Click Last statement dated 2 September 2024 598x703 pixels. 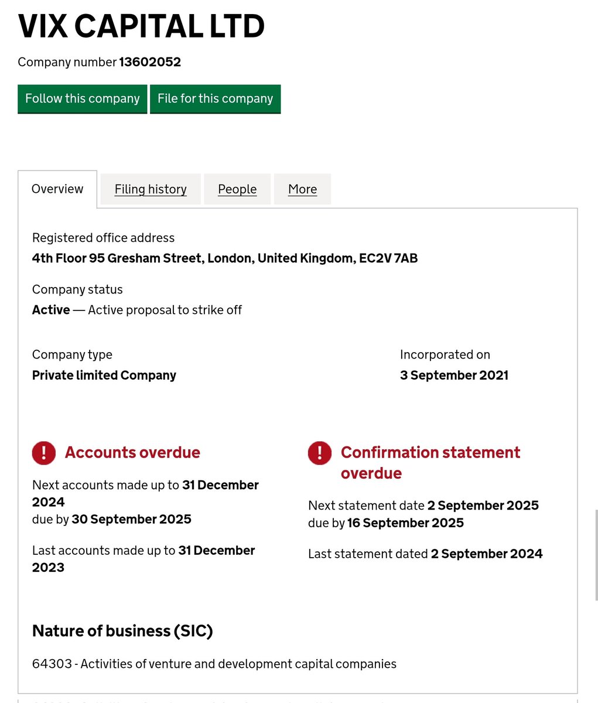[425, 554]
